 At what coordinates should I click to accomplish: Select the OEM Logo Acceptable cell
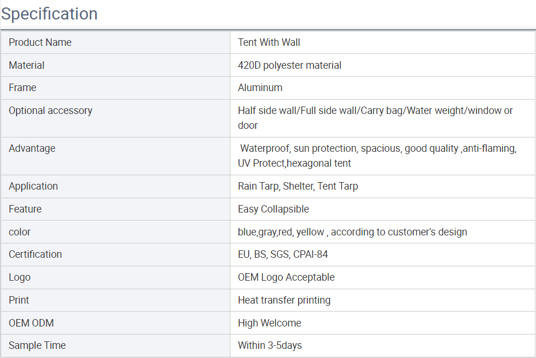[383, 277]
